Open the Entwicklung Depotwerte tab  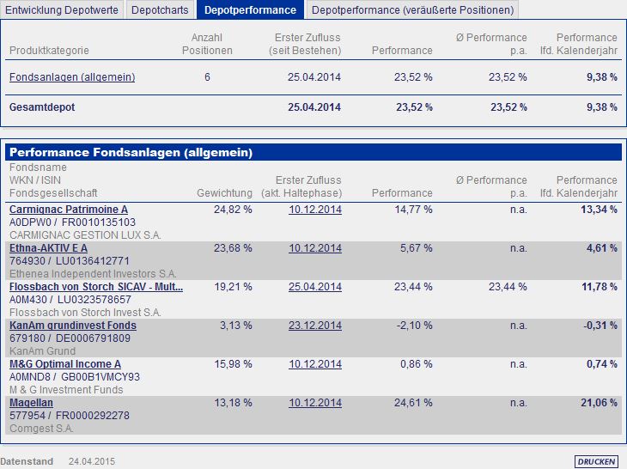62,9
